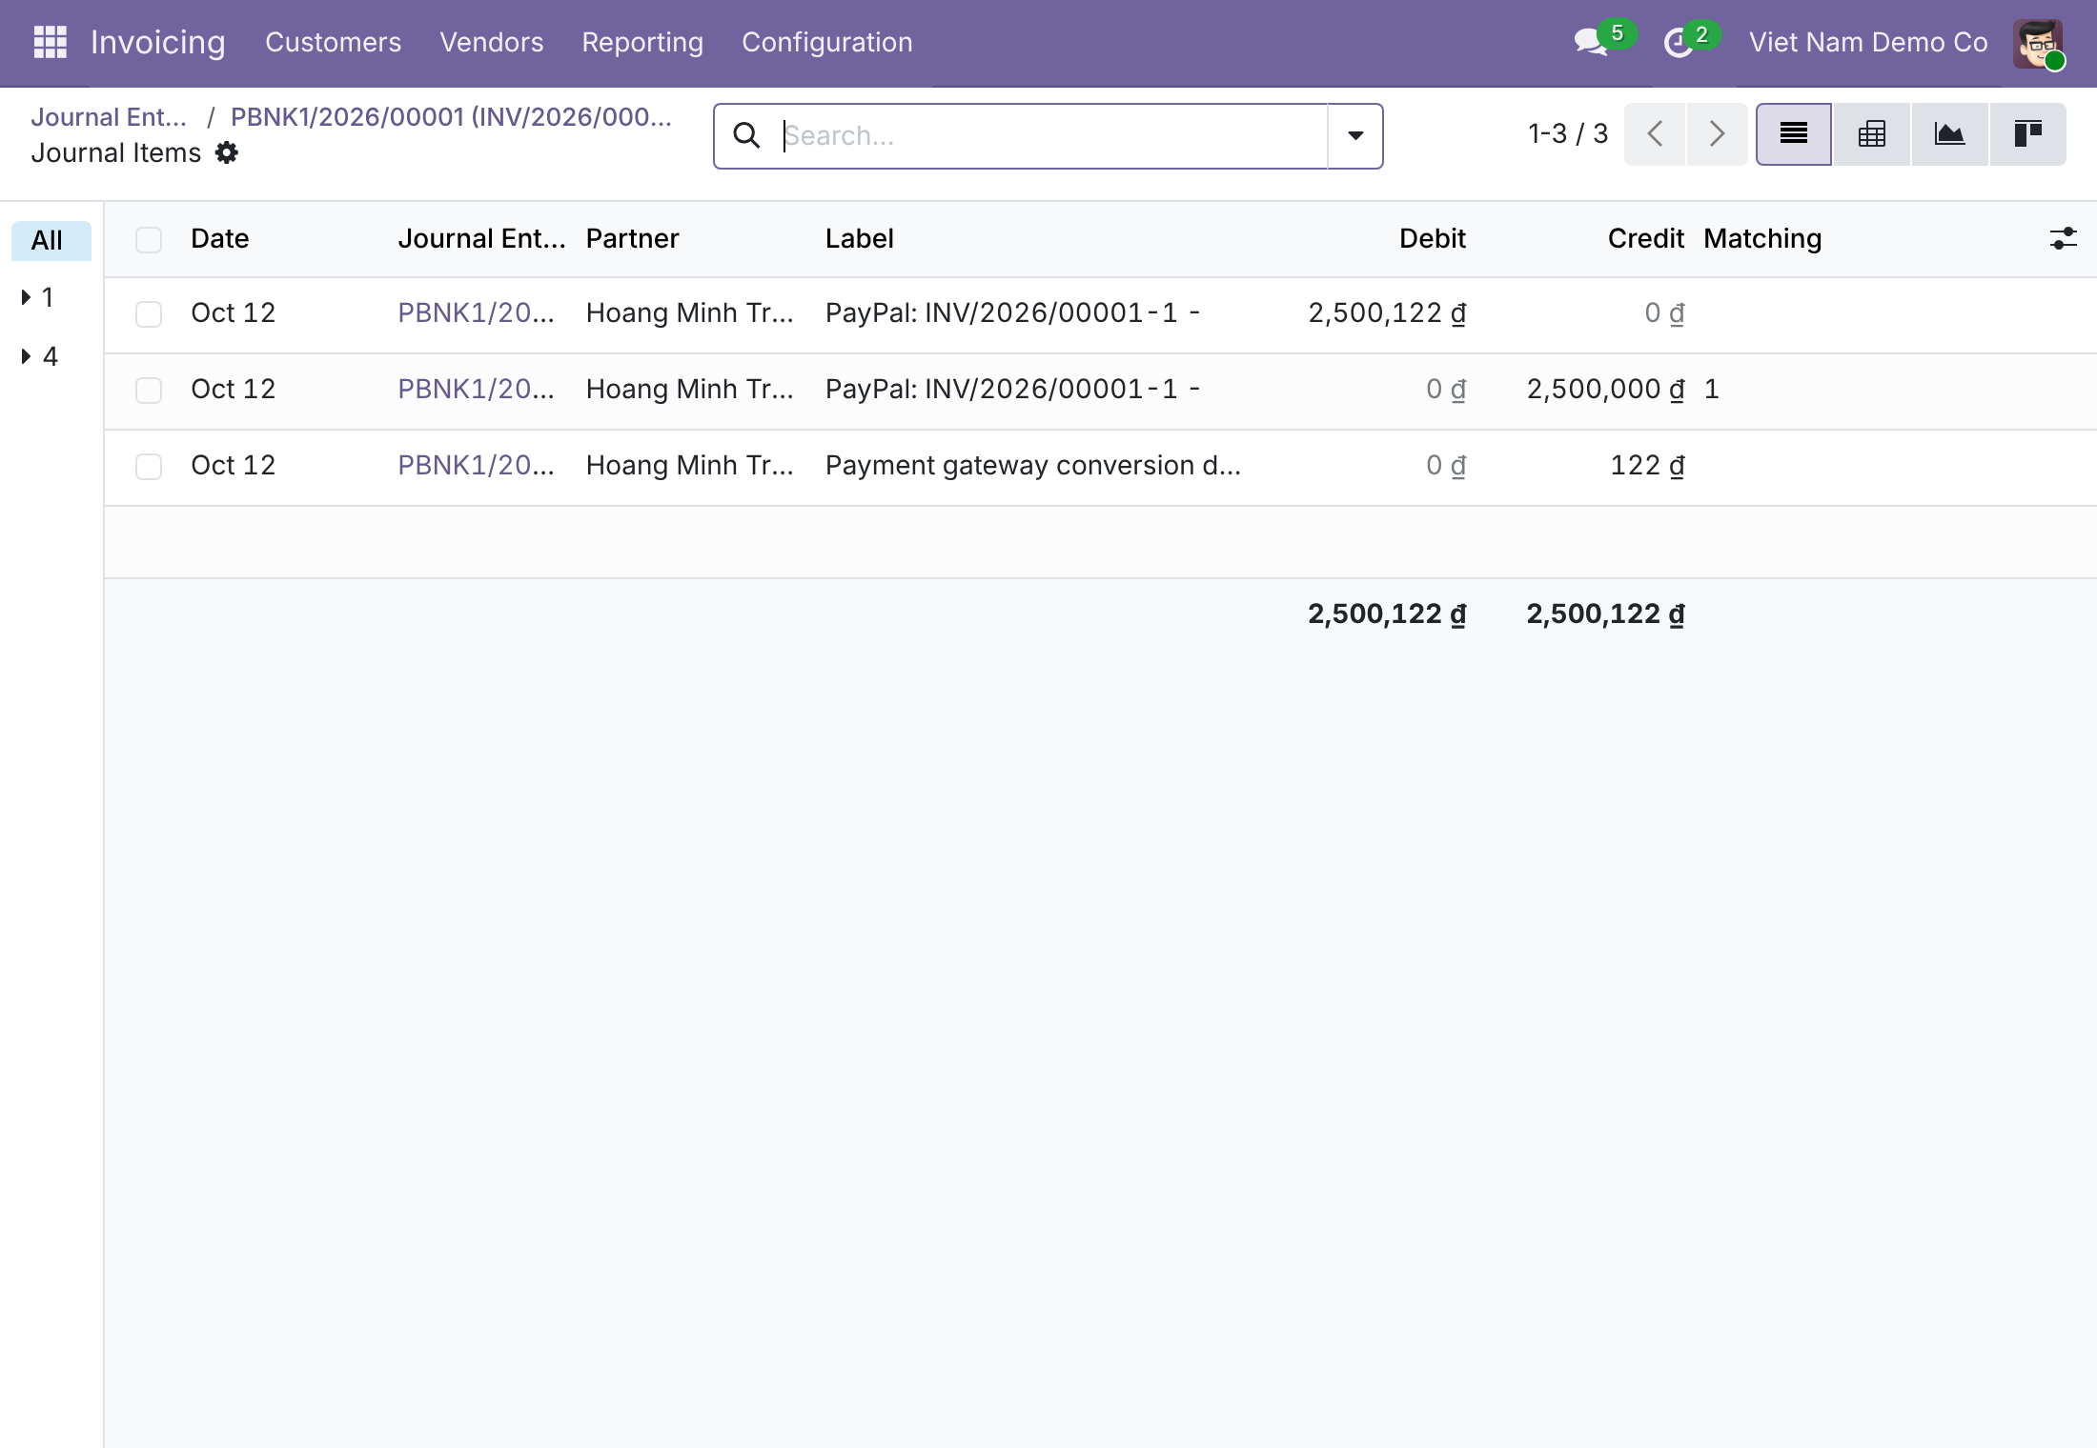Sort by Partner column header
The width and height of the screenshot is (2097, 1448).
[x=632, y=238]
